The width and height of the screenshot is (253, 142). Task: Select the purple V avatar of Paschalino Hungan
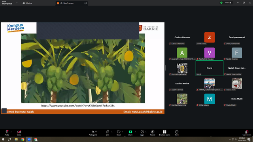(210, 52)
